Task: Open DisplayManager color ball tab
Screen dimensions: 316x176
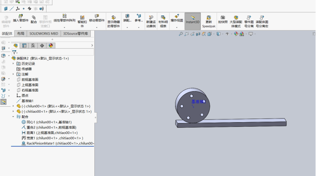Action: click(x=51, y=46)
